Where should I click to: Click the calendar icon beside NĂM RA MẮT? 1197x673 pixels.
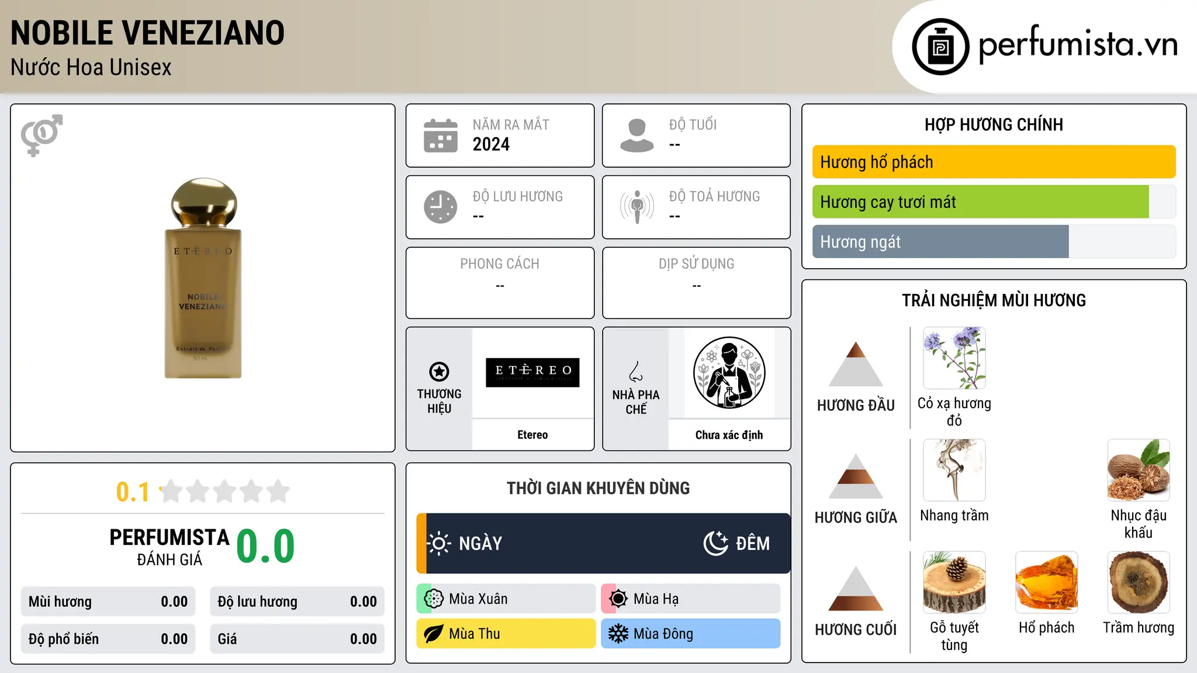(441, 136)
